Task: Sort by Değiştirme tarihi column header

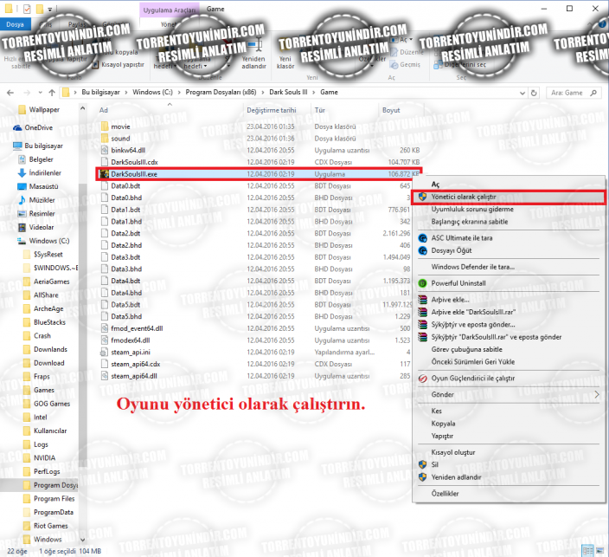Action: (x=271, y=110)
